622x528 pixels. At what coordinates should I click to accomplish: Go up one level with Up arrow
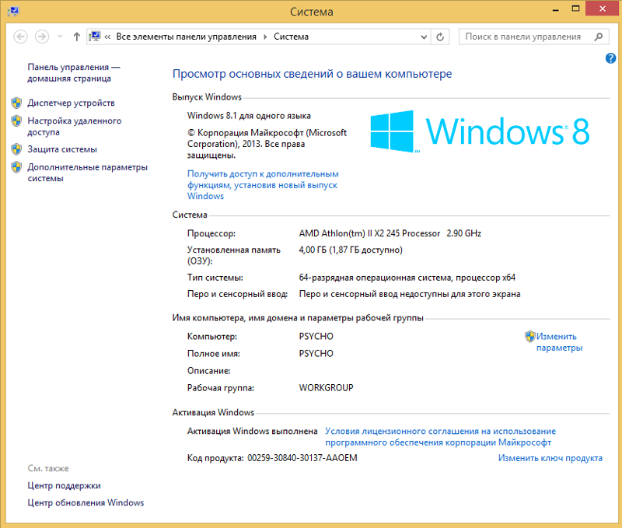[76, 37]
